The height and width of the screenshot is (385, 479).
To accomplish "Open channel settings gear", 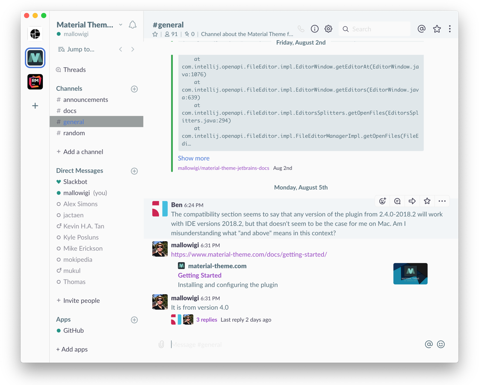I will 328,29.
